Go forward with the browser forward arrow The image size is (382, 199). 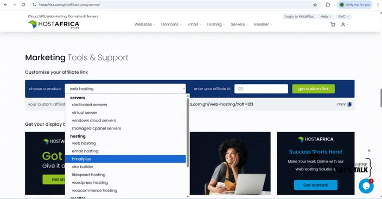14,5
